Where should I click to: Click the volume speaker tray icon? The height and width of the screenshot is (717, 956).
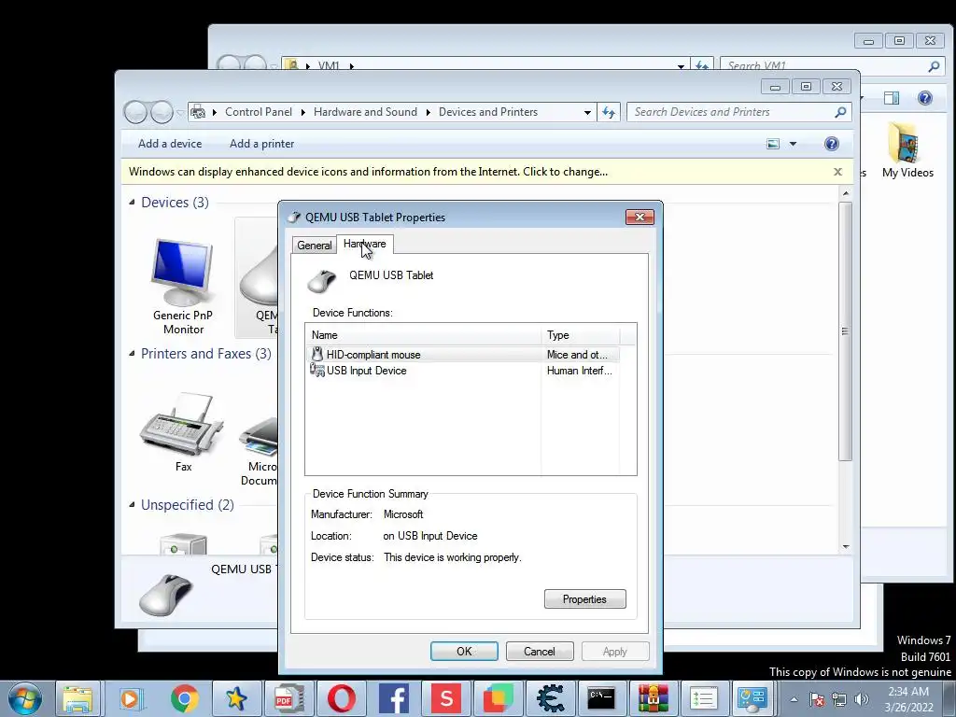862,699
